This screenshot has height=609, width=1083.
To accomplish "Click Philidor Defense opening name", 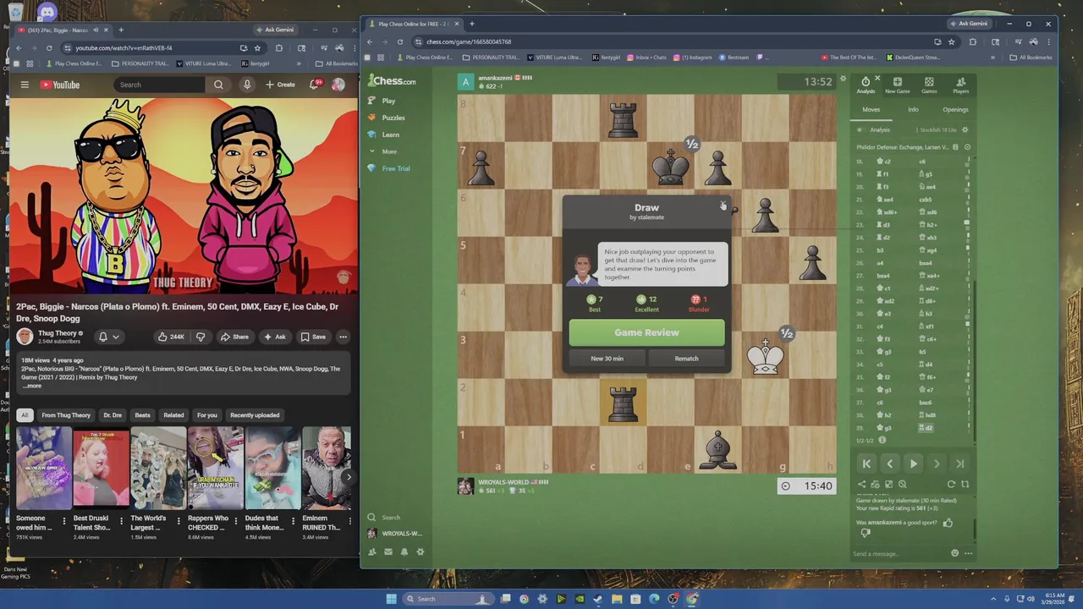I will [902, 146].
